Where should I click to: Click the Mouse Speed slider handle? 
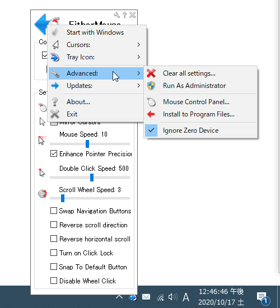pos(87,144)
